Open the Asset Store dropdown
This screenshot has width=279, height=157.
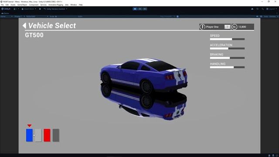tap(29, 9)
